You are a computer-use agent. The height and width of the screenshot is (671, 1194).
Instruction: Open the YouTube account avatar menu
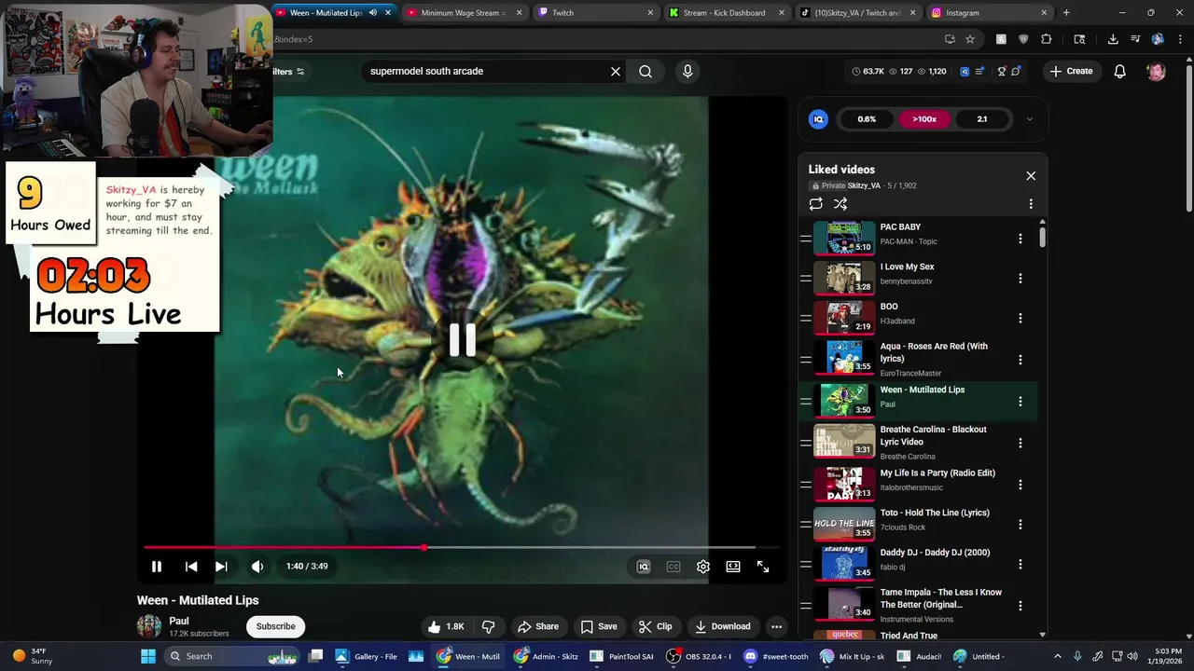point(1156,72)
